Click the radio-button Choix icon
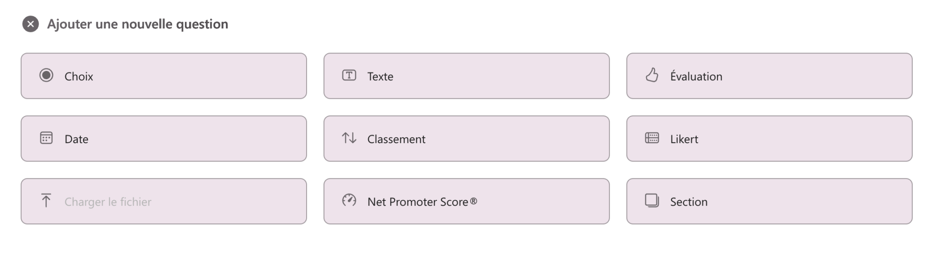The height and width of the screenshot is (259, 940). (46, 75)
